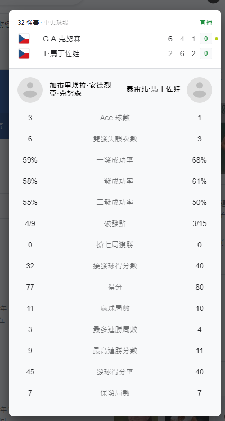Click the full name 加布里埃拉·安德烈亞·克努森
Image resolution: width=225 pixels, height=421 pixels.
coord(80,89)
